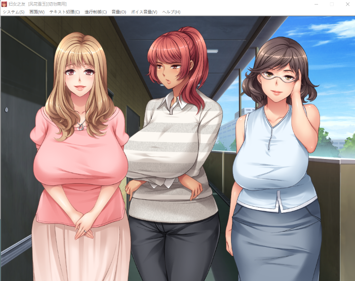Open the 画面(W) menu
Screen dimensions: 355x281
[x=37, y=12]
